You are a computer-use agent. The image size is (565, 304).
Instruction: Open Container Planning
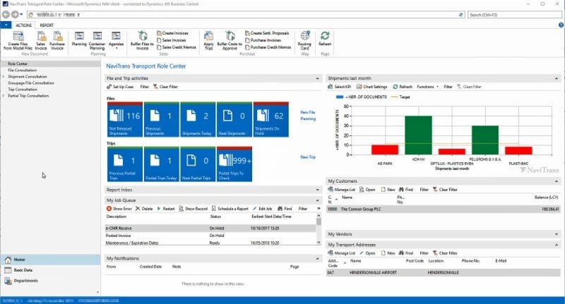[97, 40]
